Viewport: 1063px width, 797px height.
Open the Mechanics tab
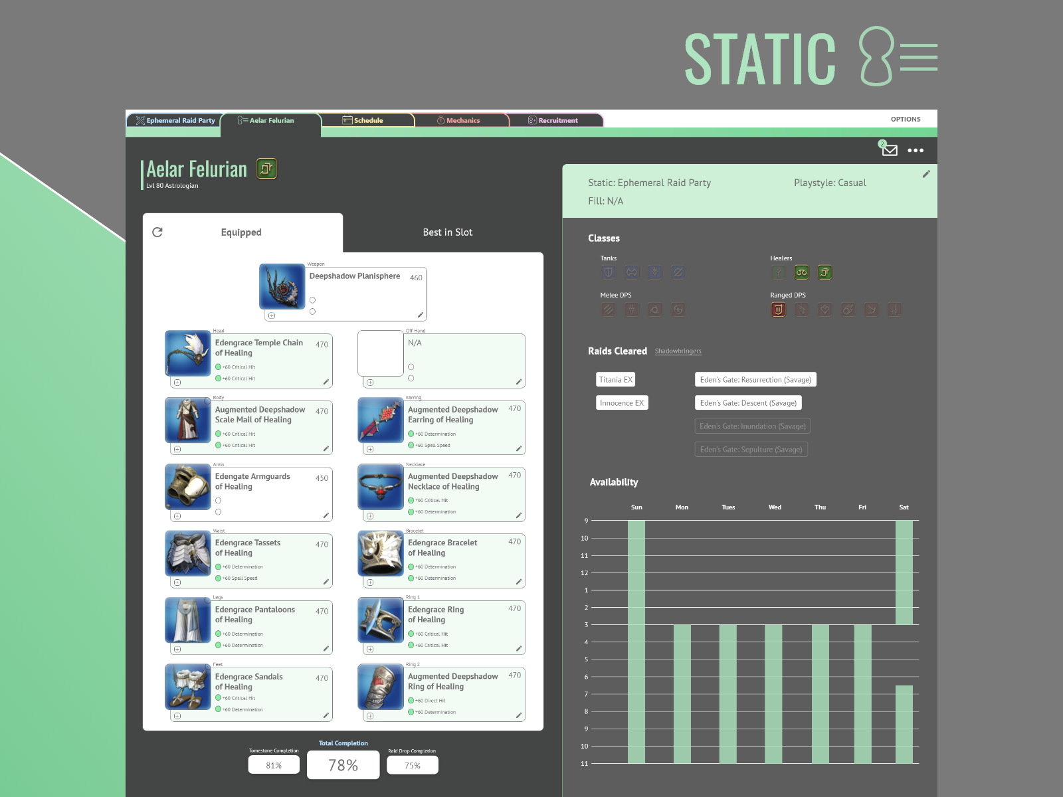(462, 120)
